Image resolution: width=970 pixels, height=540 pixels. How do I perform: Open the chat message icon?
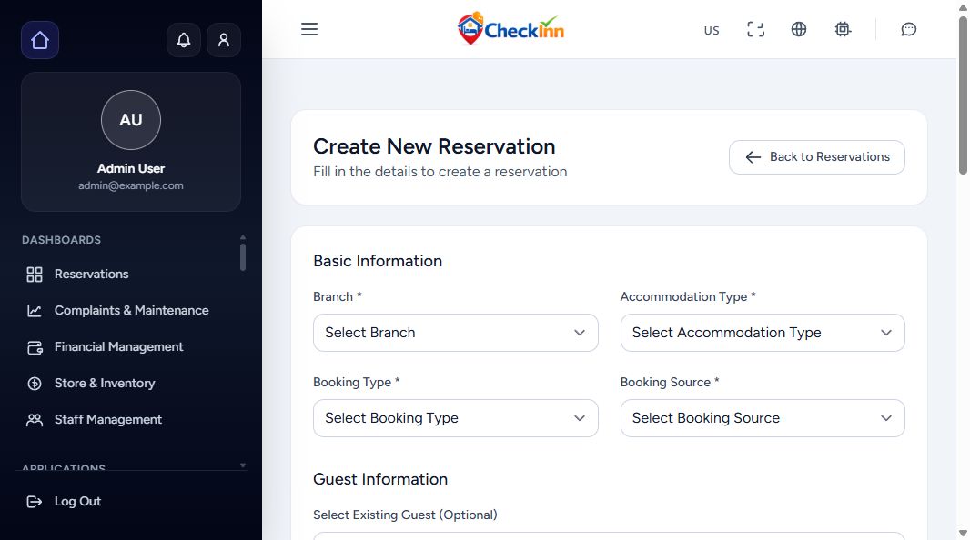tap(908, 29)
